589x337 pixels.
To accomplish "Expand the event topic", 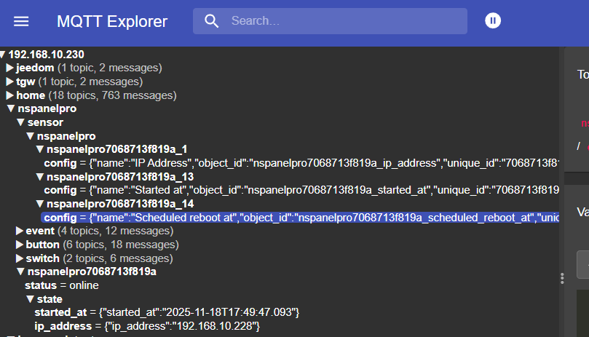I will 20,231.
